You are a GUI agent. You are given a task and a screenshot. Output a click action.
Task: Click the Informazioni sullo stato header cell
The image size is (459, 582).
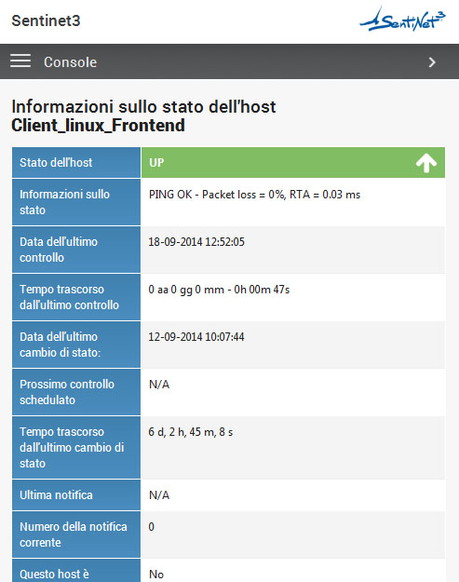coord(76,202)
